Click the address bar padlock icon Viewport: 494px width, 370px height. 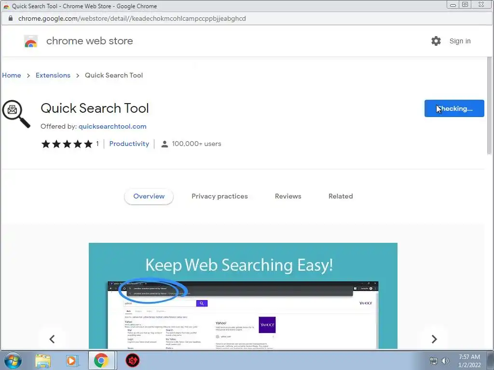click(11, 18)
